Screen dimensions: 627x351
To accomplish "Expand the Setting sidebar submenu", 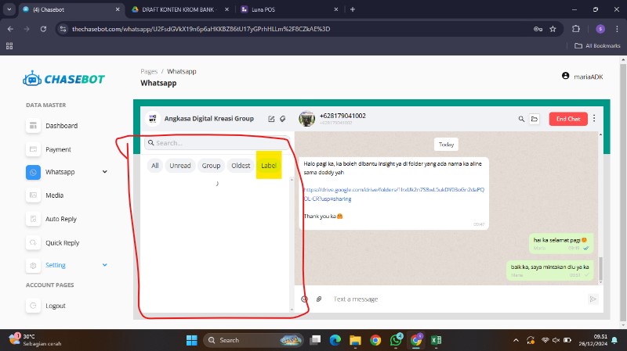I will 105,265.
